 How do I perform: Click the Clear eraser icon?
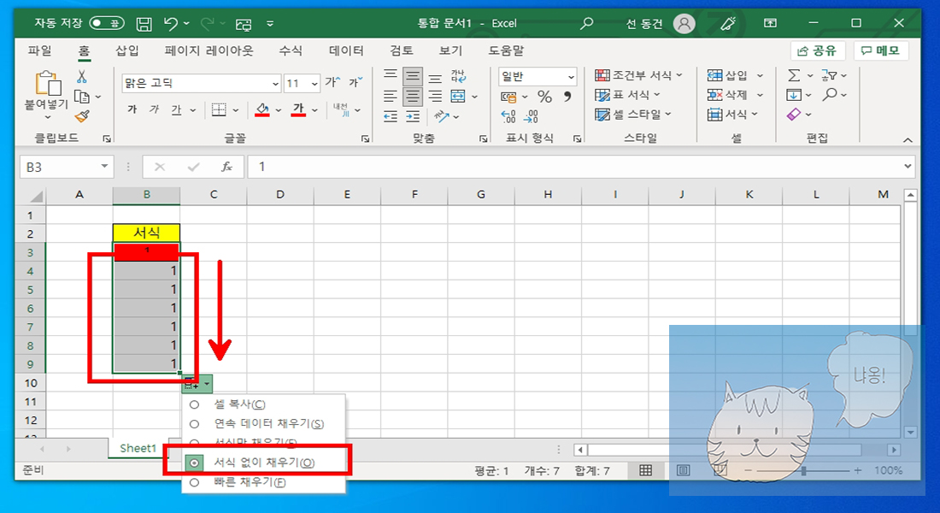[x=794, y=114]
